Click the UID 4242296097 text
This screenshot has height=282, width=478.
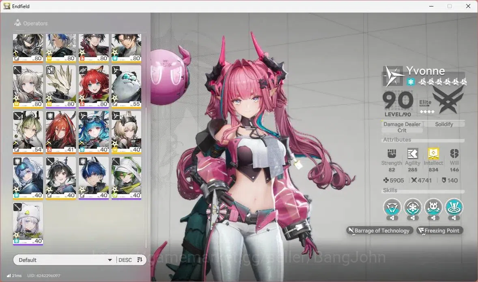click(43, 276)
